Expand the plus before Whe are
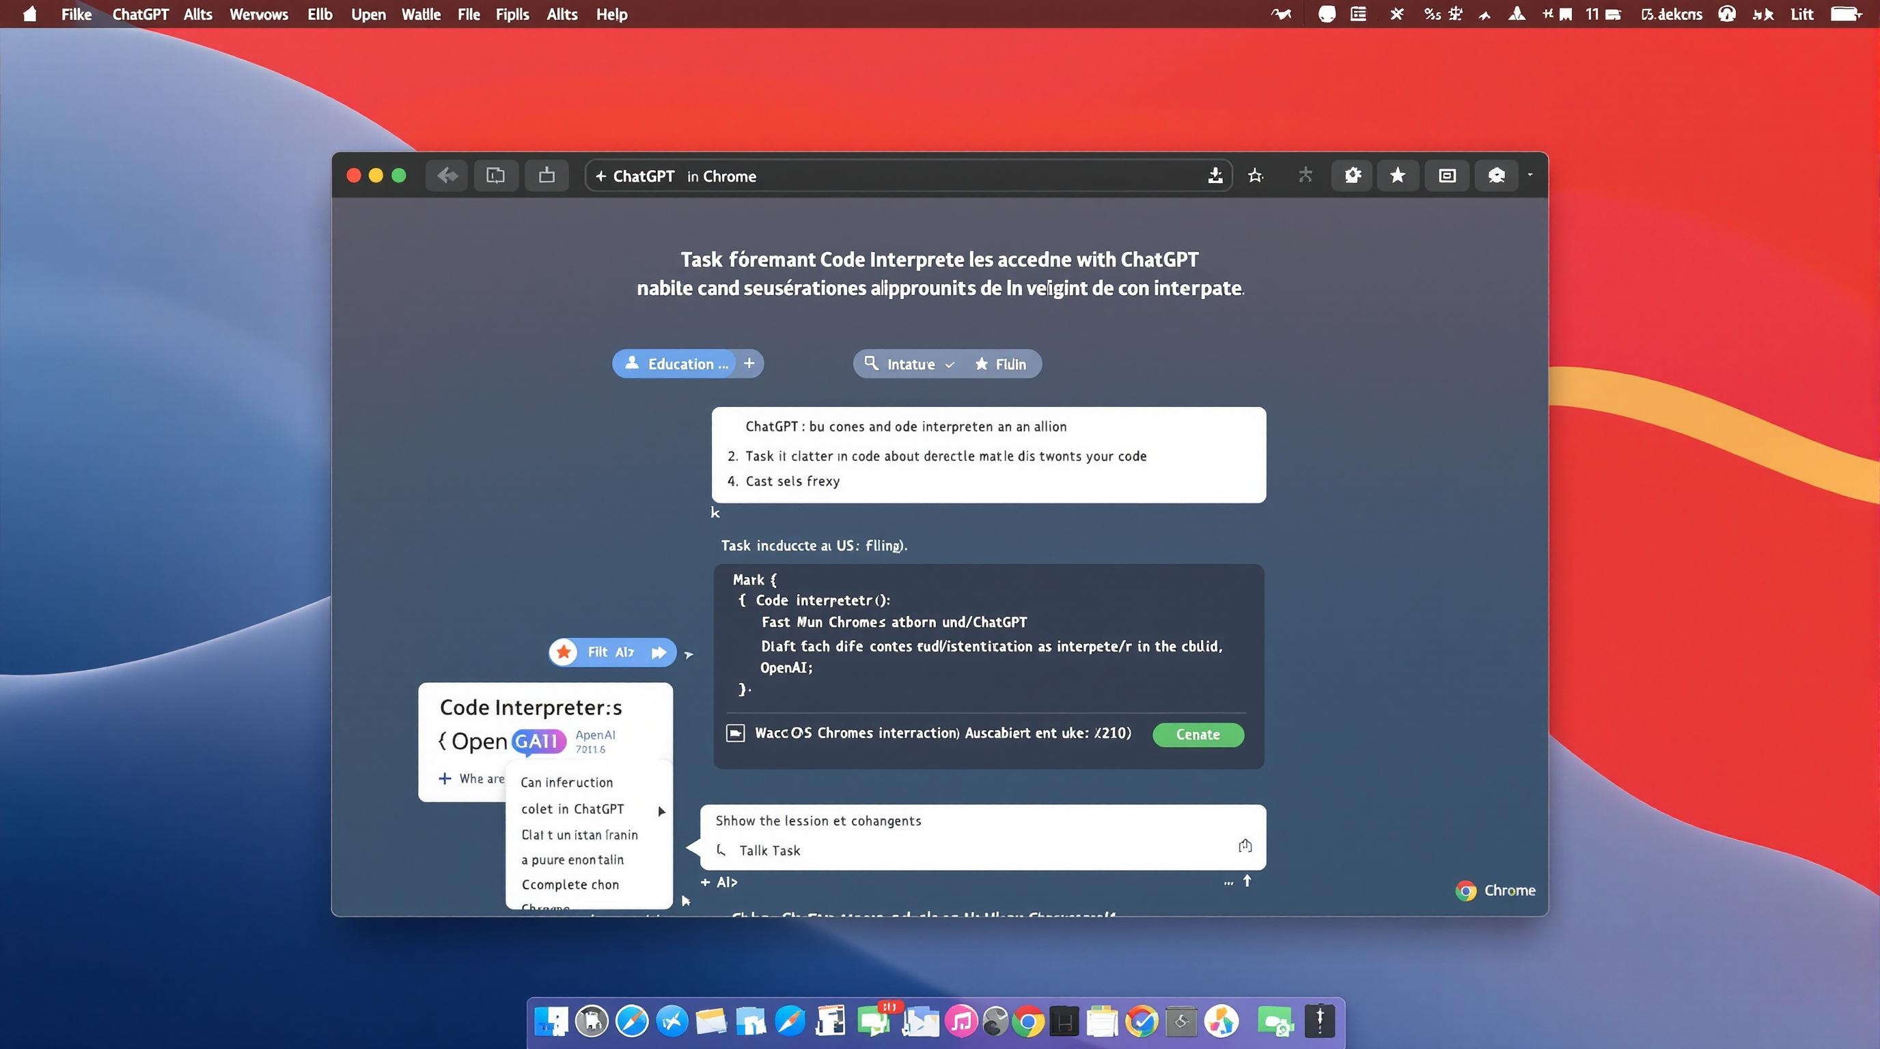 point(445,779)
